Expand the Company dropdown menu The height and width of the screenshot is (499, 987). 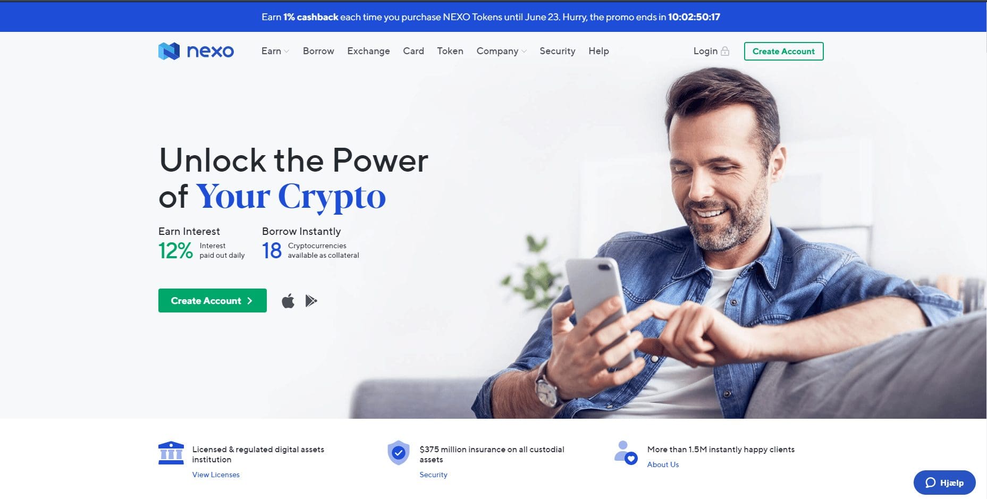[x=501, y=51]
